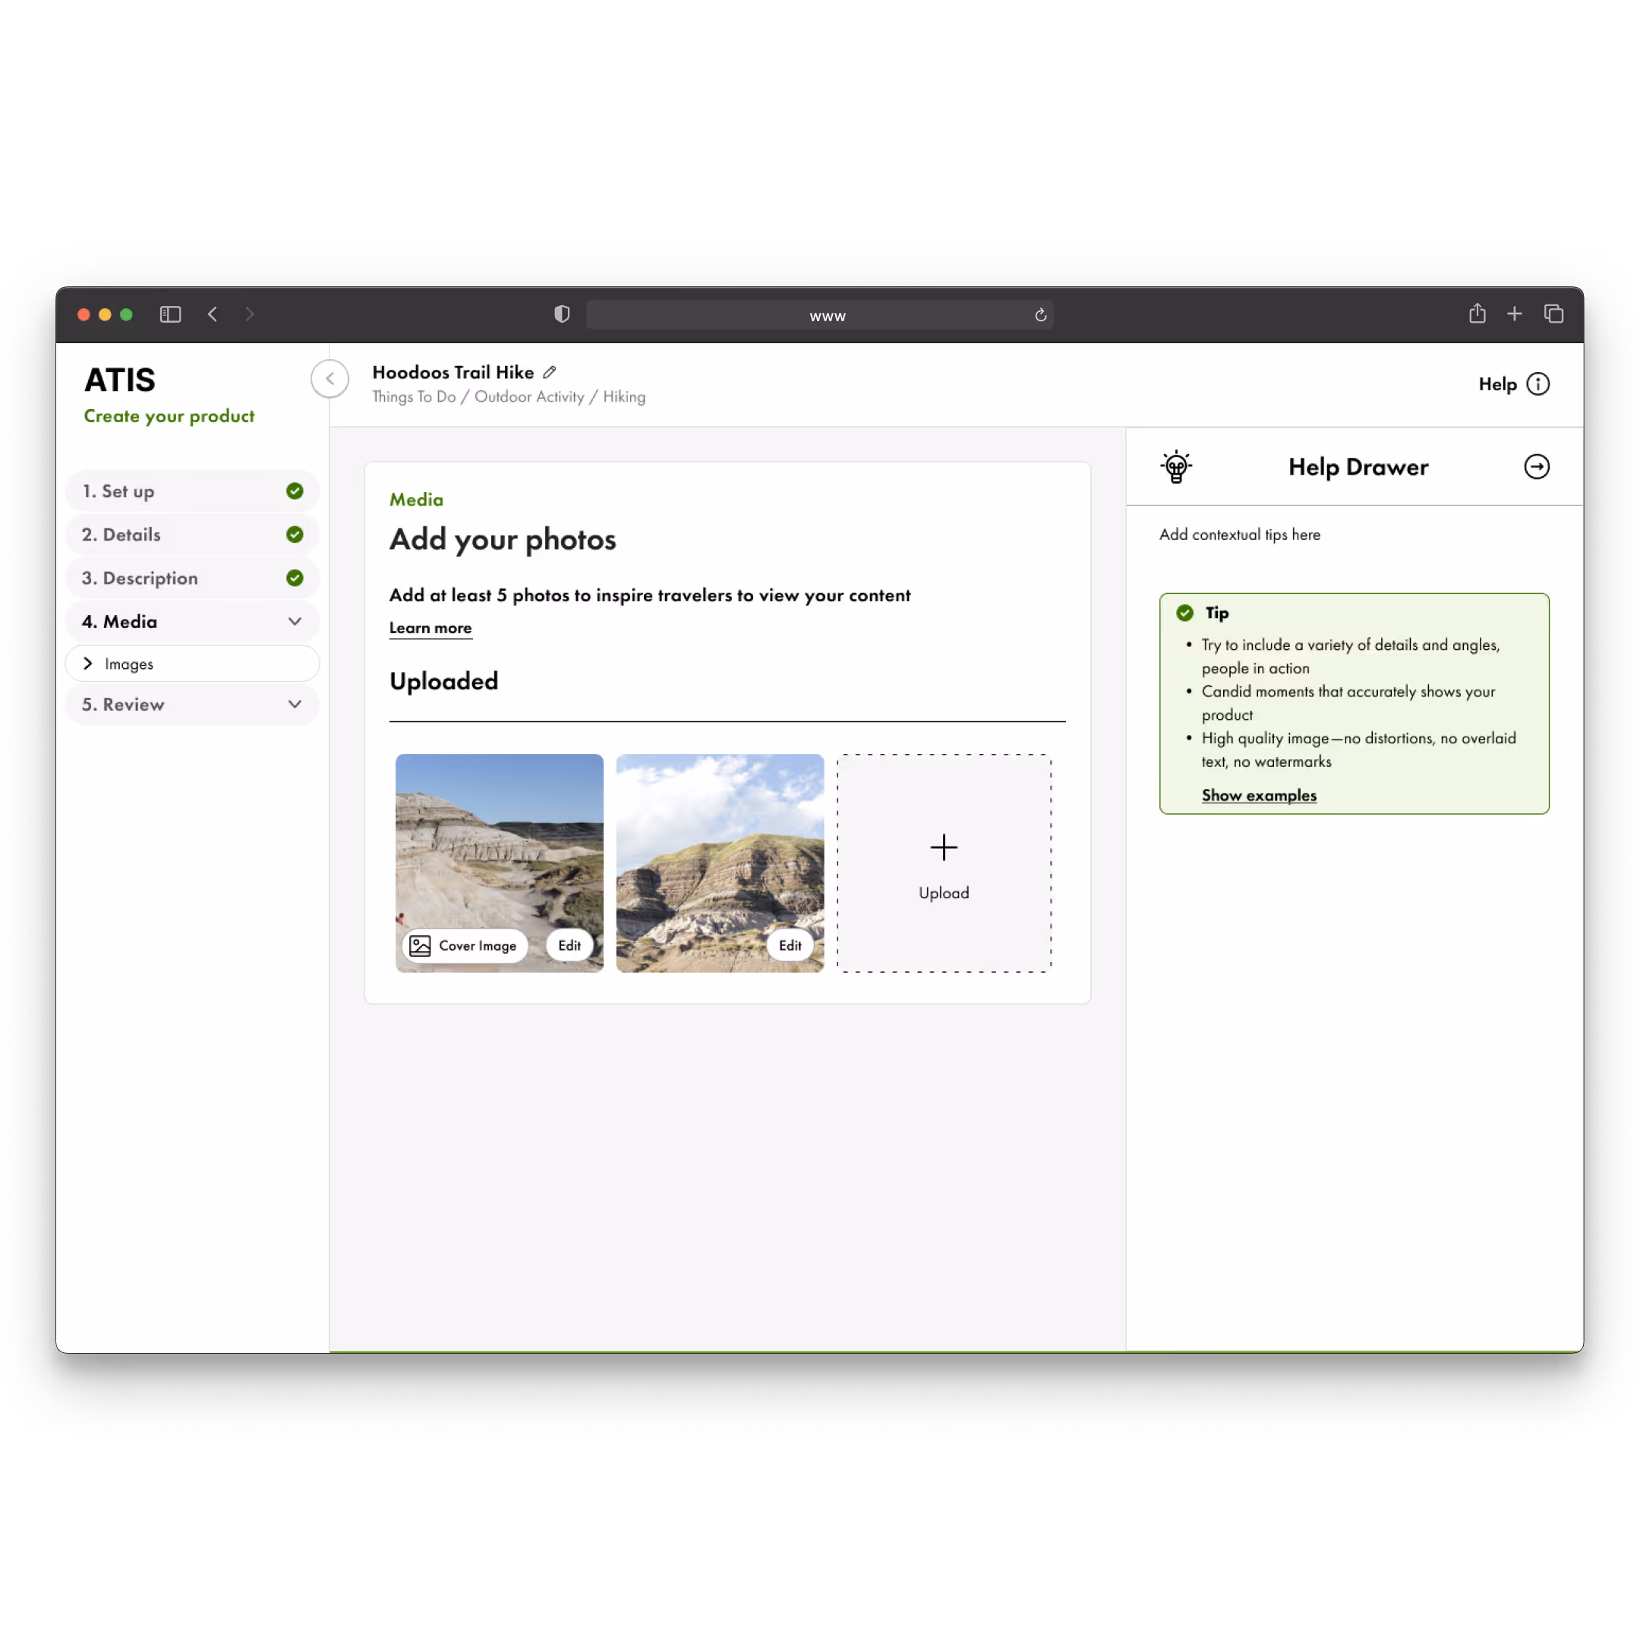
Task: Click the privacy shield icon near address bar
Action: click(x=561, y=314)
